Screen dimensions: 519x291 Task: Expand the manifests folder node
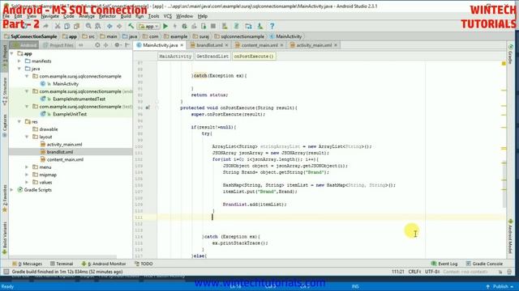(x=19, y=61)
